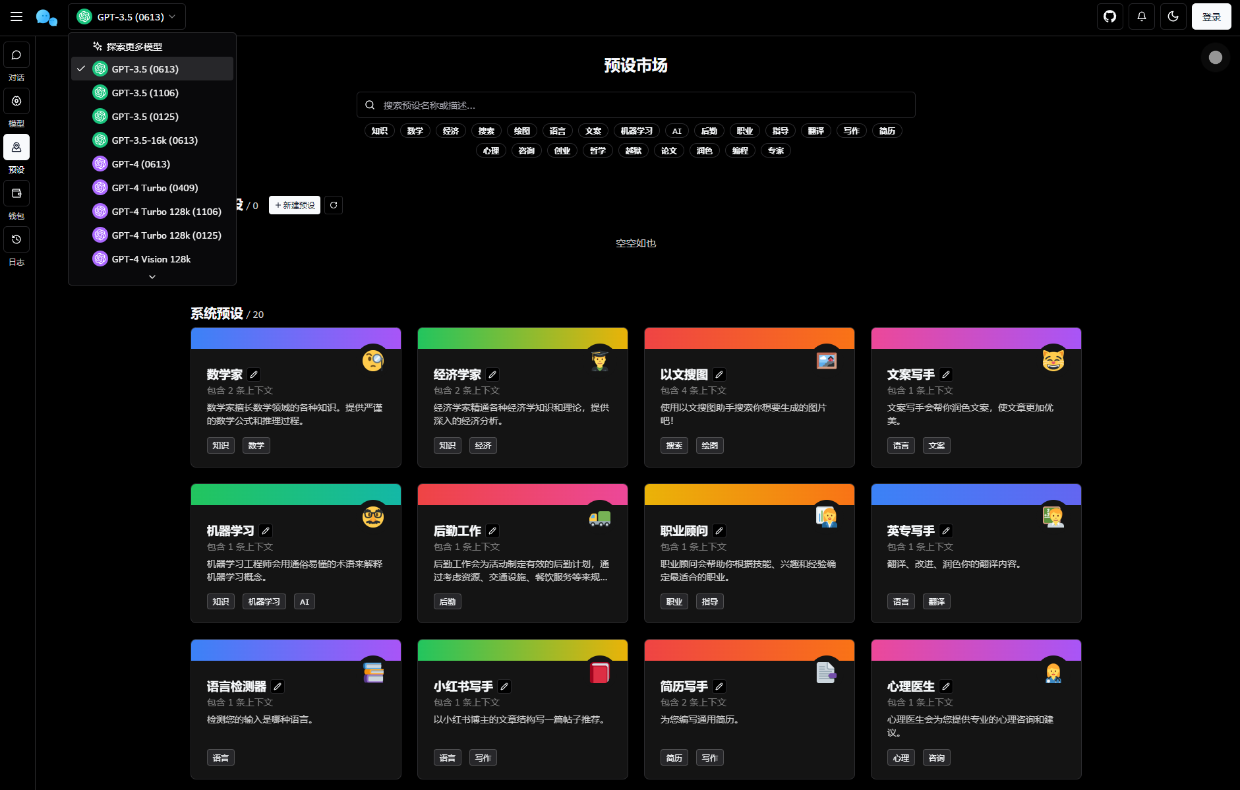The height and width of the screenshot is (790, 1240).
Task: Switch to the 模型 sidebar panel
Action: [16, 101]
